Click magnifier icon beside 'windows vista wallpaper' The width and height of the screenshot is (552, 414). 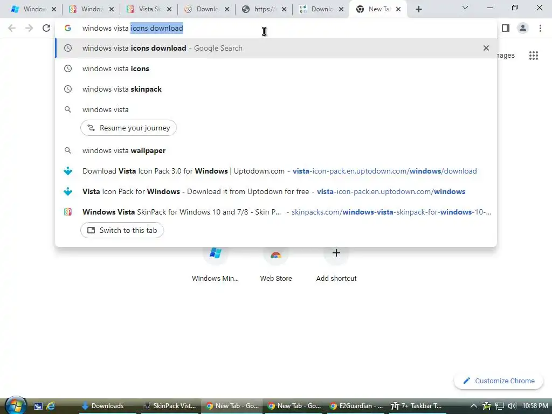(x=68, y=151)
